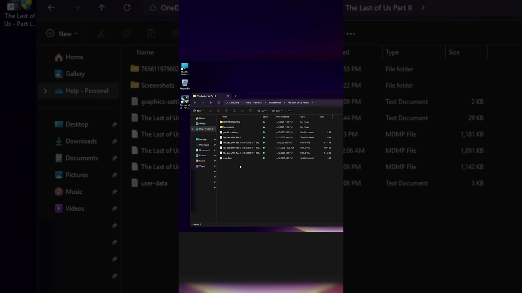
Task: Open the See more ellipsis menu
Action: (290, 111)
